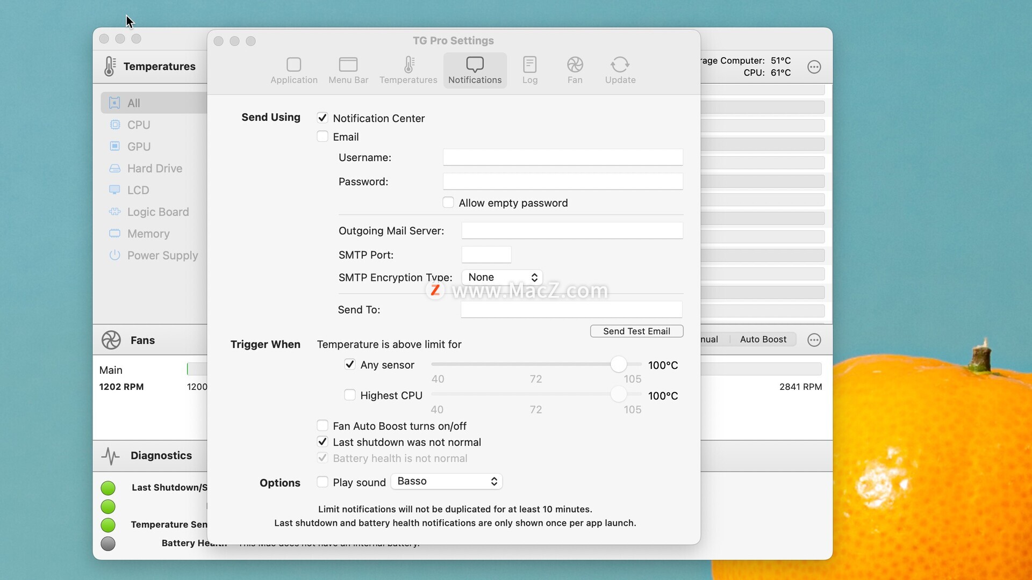Open the Temperatures more options ellipsis

click(x=814, y=67)
